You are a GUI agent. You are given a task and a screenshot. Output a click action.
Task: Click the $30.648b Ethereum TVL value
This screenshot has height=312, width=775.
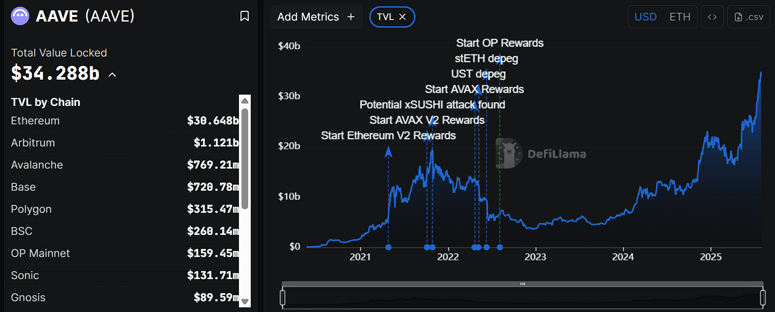pyautogui.click(x=213, y=121)
